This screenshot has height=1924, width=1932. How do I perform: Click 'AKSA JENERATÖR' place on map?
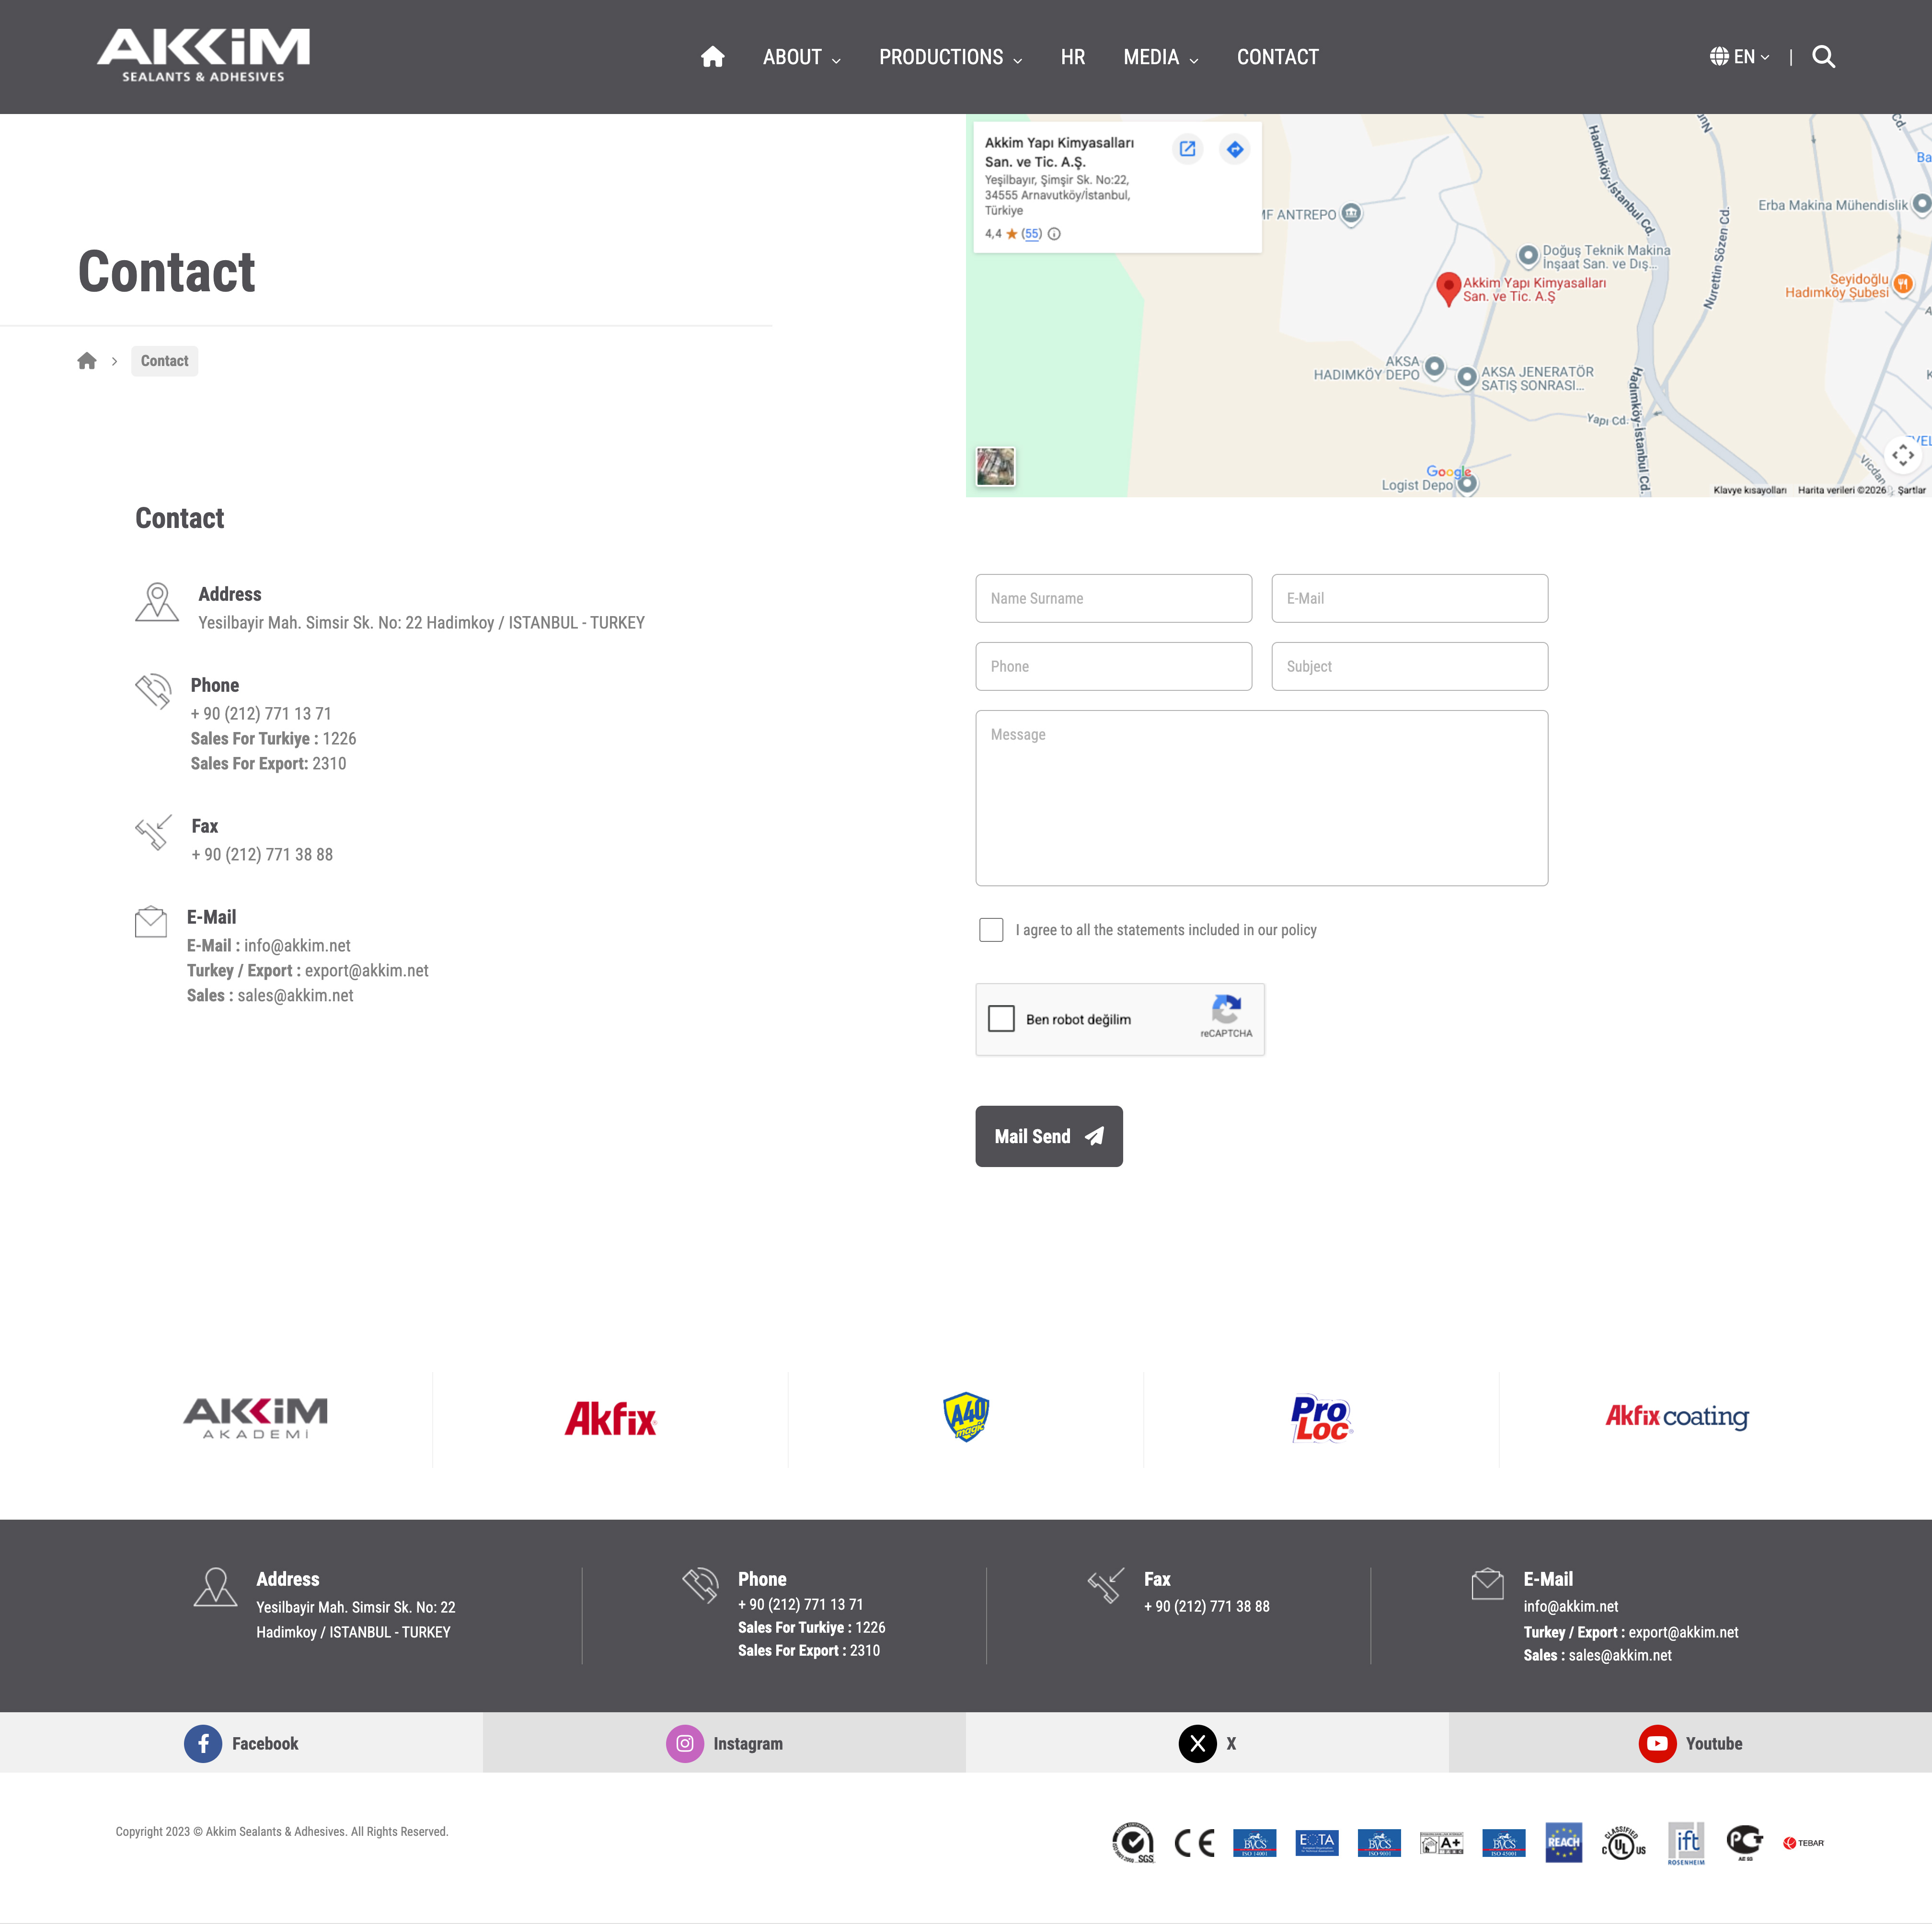(x=1536, y=378)
